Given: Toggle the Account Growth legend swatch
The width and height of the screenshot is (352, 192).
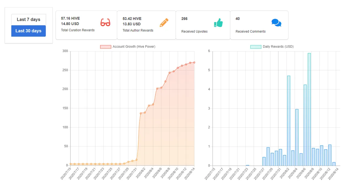Looking at the screenshot, I should pos(106,47).
